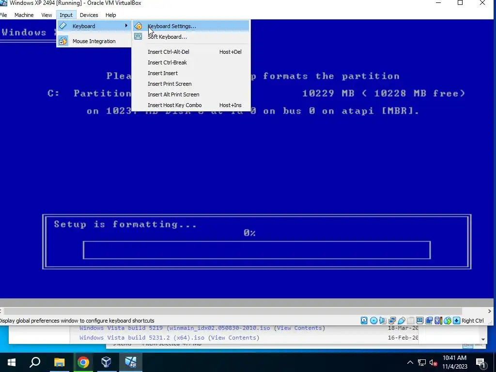Image resolution: width=496 pixels, height=372 pixels.
Task: Open Keyboard Settings from the submenu
Action: coord(191,26)
